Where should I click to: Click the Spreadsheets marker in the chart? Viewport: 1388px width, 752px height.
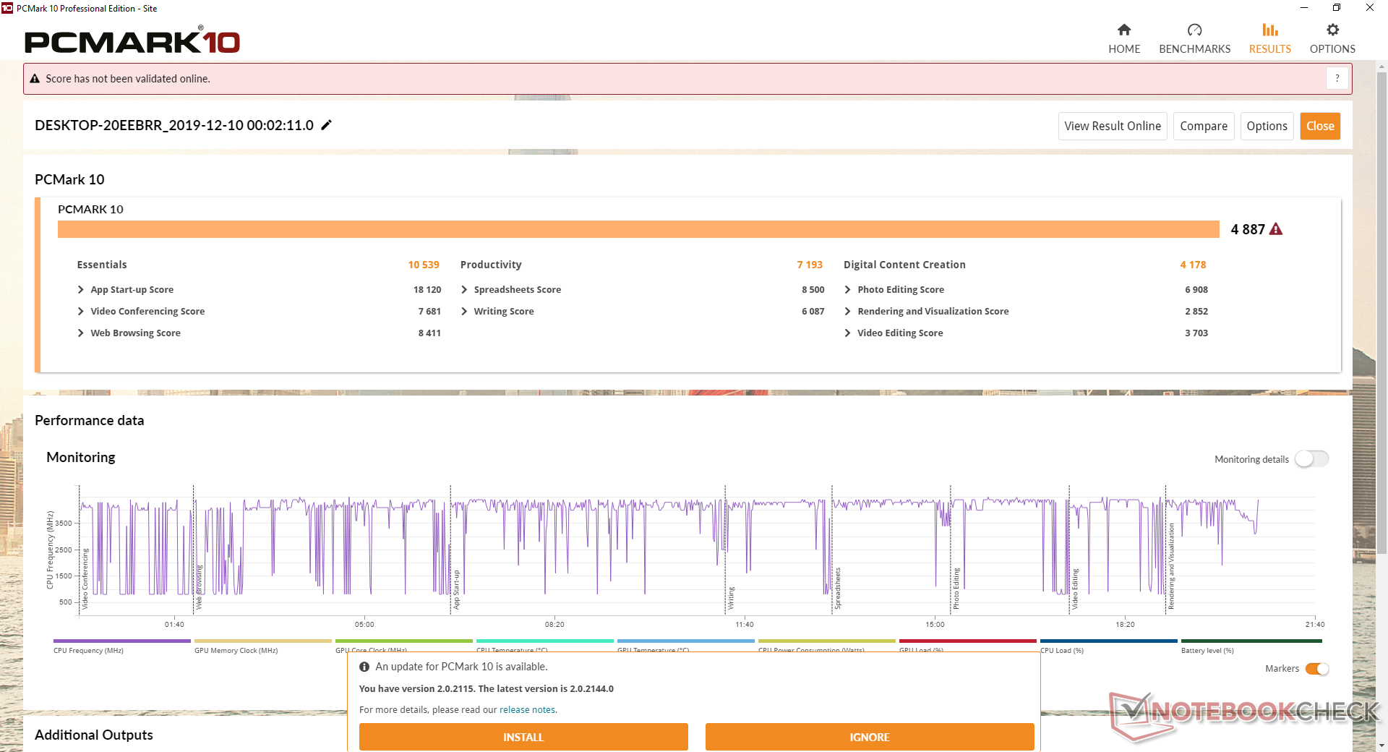pyautogui.click(x=838, y=589)
